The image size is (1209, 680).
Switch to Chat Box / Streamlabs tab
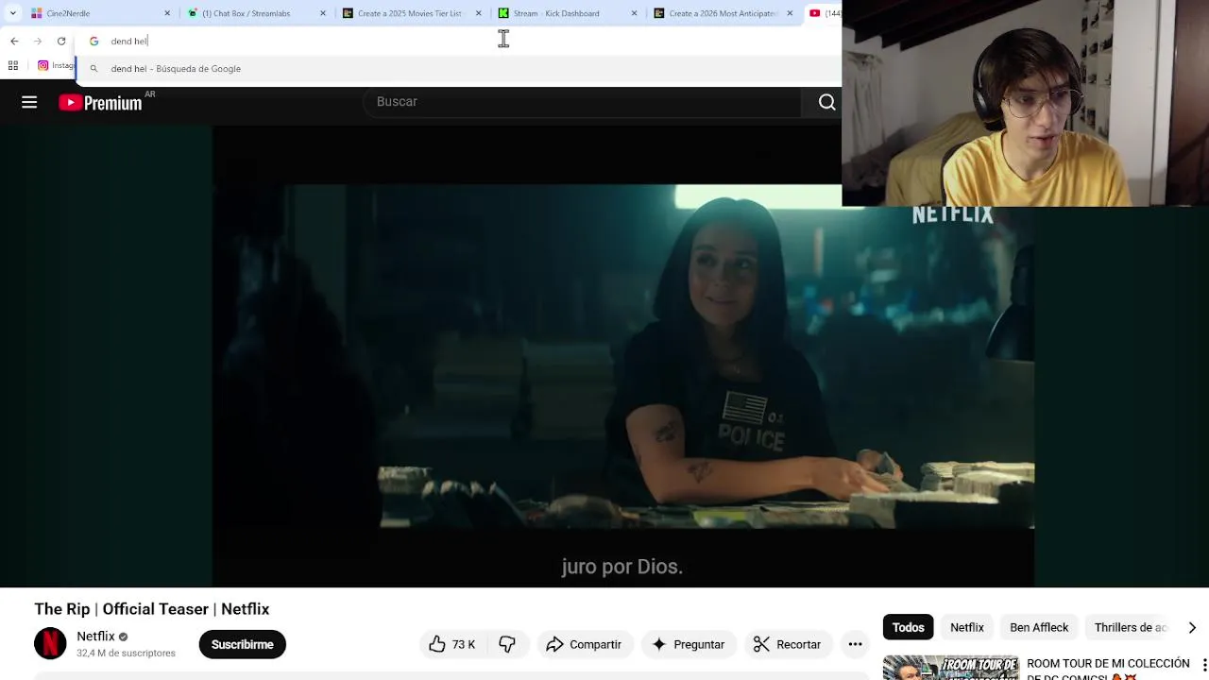tap(250, 13)
